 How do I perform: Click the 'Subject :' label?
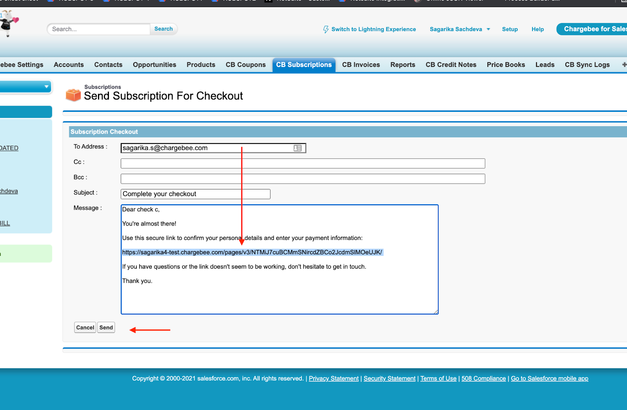point(85,192)
